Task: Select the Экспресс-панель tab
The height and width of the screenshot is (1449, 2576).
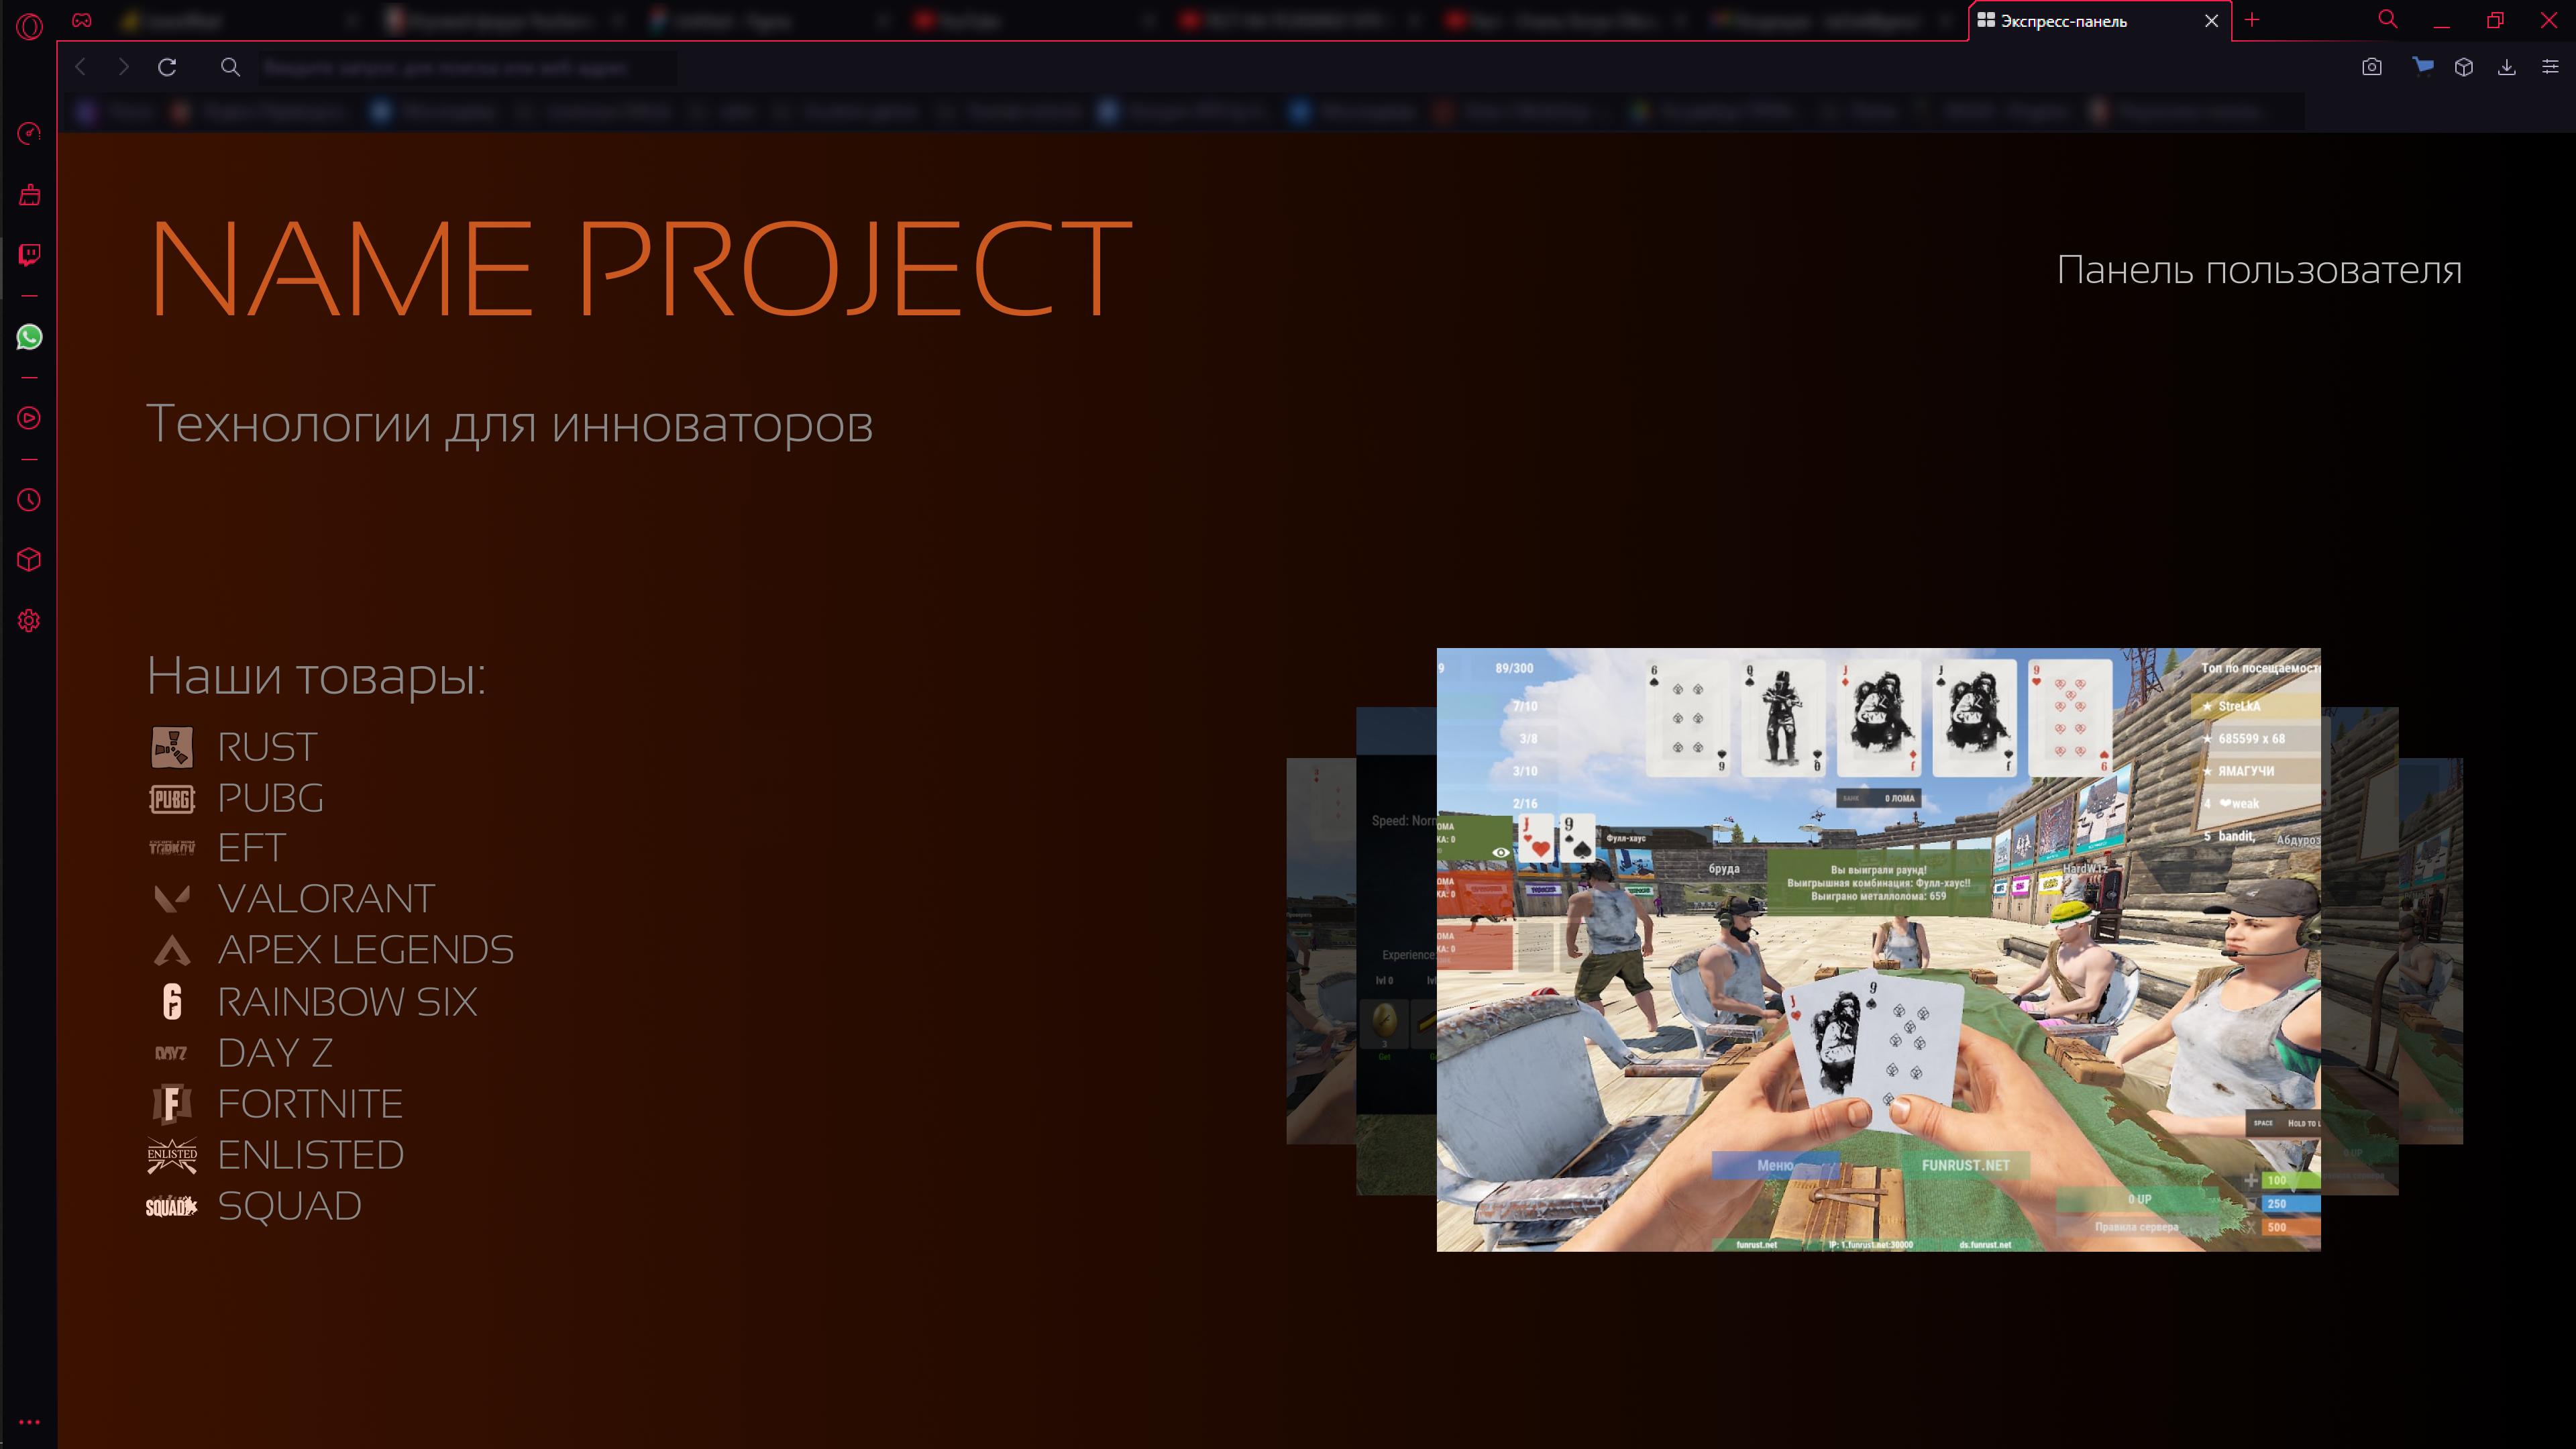Action: (x=2100, y=21)
